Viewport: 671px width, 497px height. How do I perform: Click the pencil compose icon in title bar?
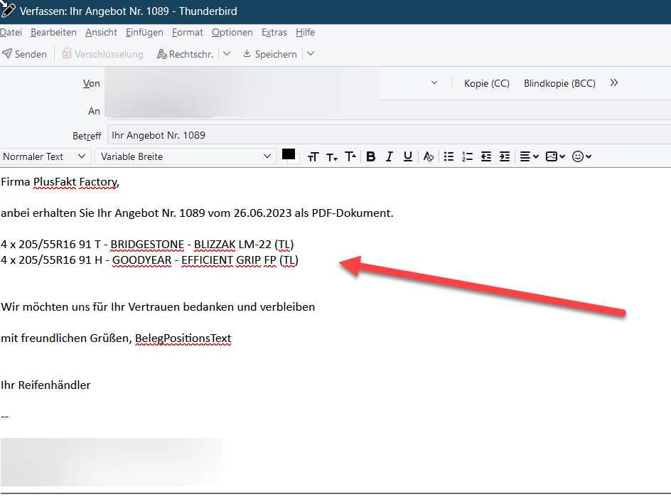click(x=7, y=9)
